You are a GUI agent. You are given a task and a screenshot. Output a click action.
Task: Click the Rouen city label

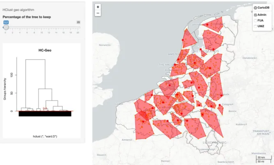click(102, 155)
